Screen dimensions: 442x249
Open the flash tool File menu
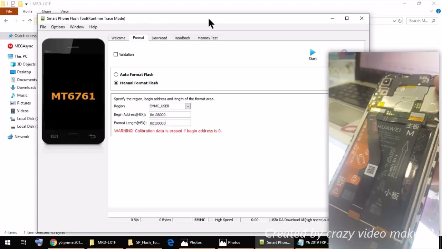[43, 27]
